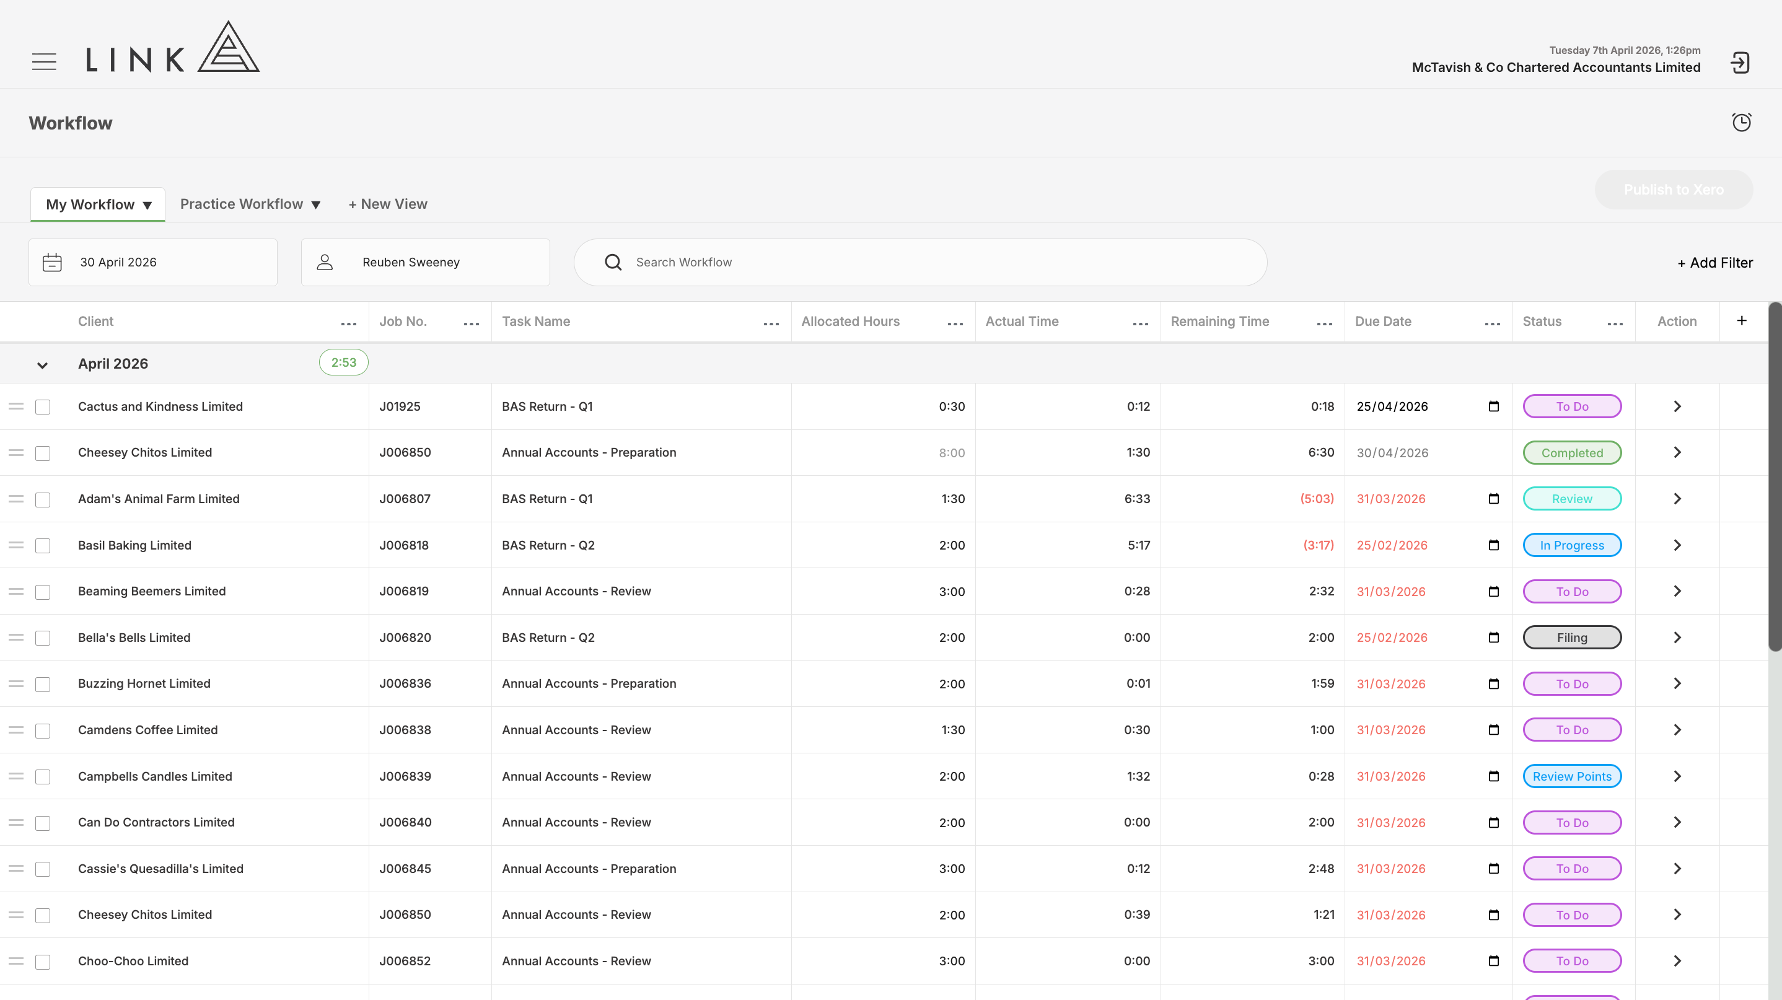The image size is (1782, 1000).
Task: Click the Search Workflow field
Action: pos(920,262)
